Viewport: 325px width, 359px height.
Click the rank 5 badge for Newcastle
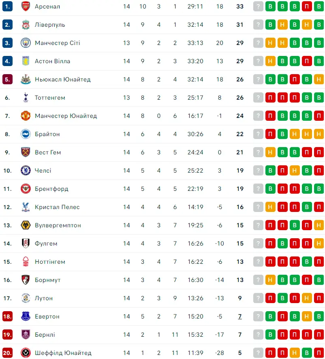point(7,79)
